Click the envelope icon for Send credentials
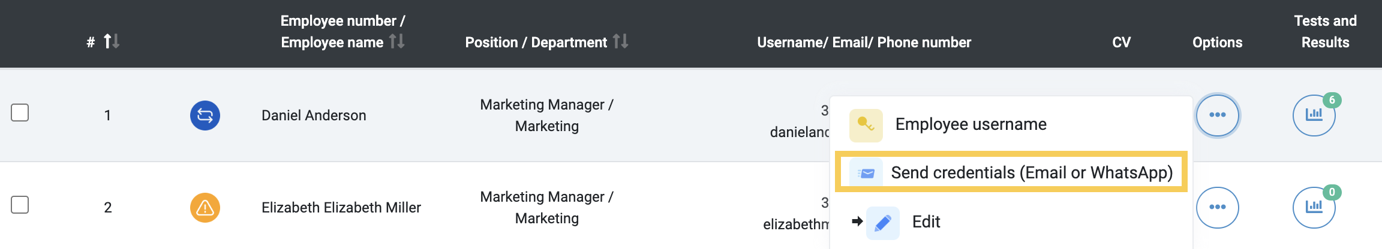The image size is (1382, 249). click(866, 173)
